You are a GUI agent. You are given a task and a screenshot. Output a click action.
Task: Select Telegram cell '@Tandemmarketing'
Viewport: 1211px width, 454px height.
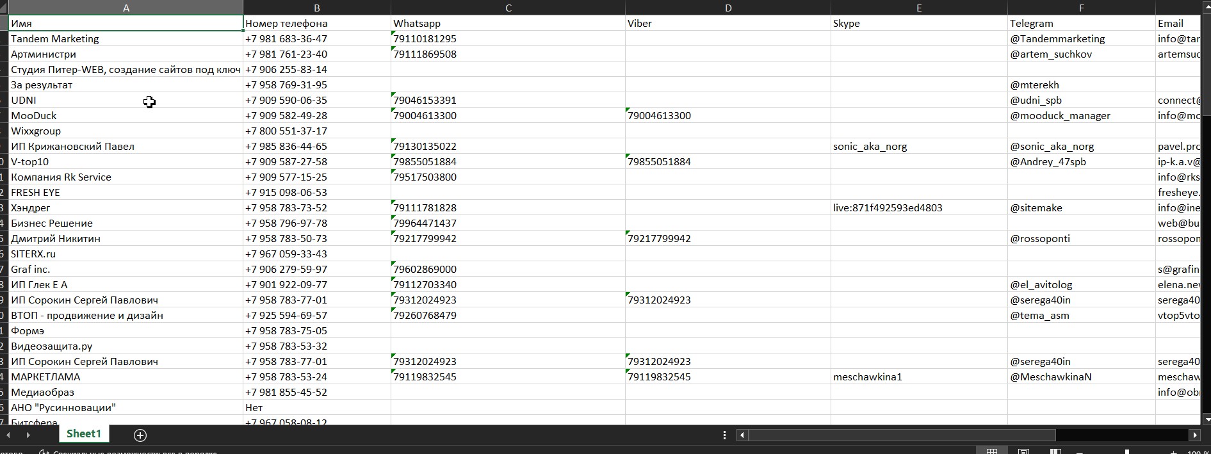pos(1082,38)
